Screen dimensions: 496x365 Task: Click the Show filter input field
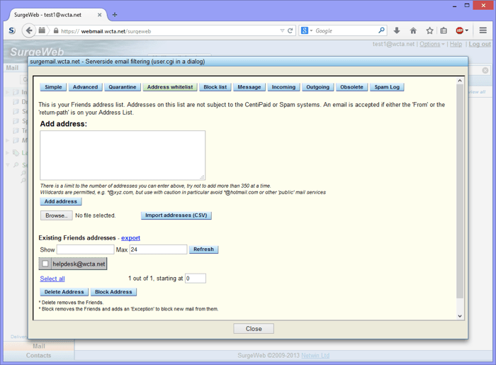[x=86, y=249]
